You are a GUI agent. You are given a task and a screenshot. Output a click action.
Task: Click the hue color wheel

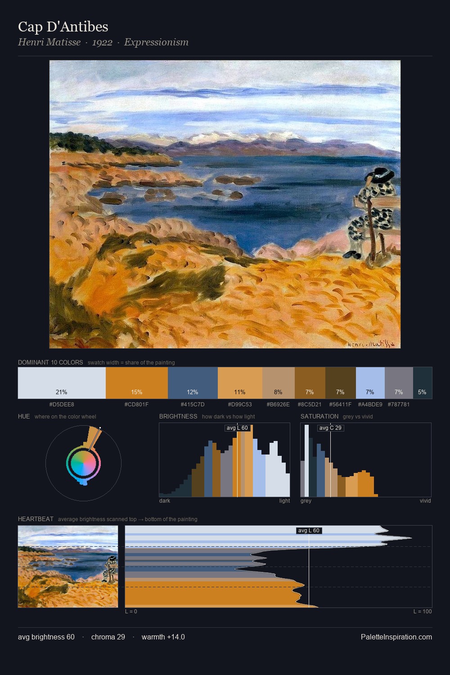click(x=83, y=463)
